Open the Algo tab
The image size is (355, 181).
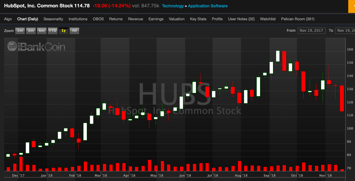point(8,19)
